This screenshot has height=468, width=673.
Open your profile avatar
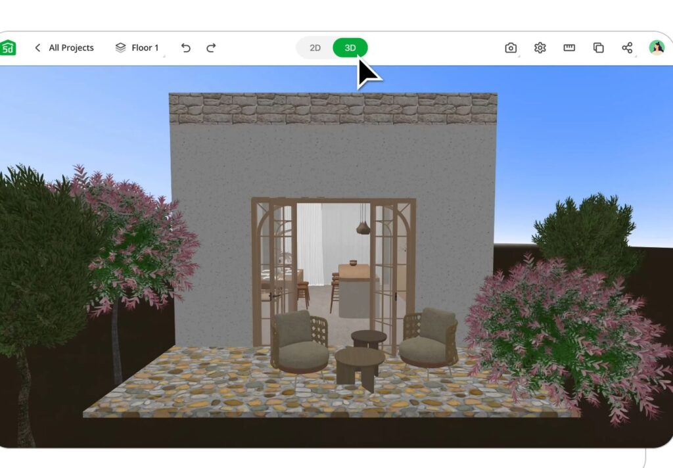(x=655, y=47)
